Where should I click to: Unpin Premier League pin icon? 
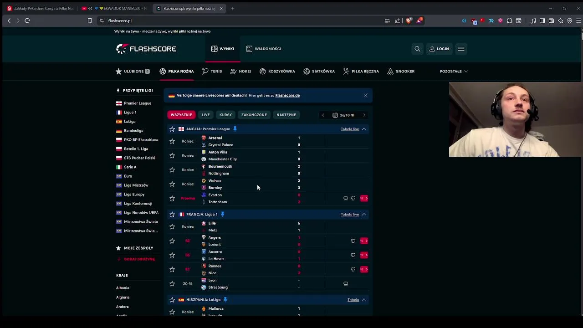[235, 129]
